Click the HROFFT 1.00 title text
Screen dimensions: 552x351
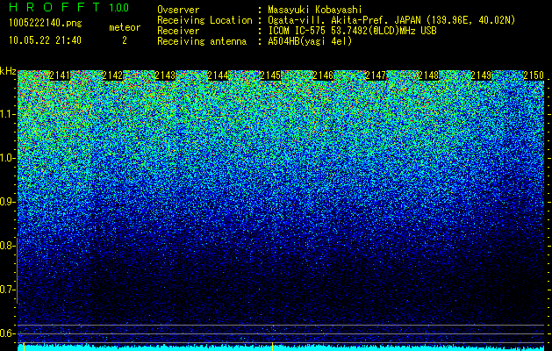coord(68,7)
